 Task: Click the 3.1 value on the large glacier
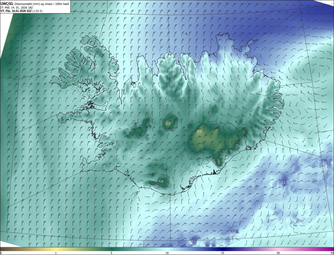(x=199, y=132)
